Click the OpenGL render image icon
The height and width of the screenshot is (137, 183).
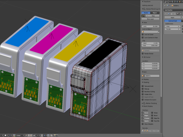tap(55, 135)
